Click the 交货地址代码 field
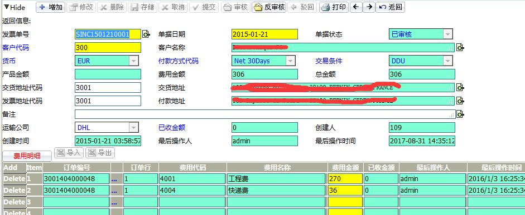Viewport: 525px width, 215px height. [108, 87]
